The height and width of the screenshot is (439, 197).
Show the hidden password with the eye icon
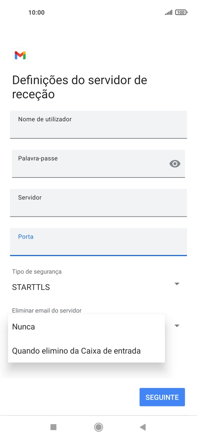pos(175,164)
